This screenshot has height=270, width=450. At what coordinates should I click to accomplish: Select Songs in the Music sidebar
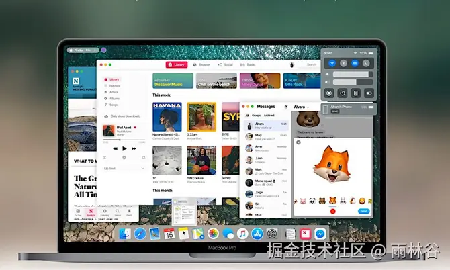(x=111, y=105)
